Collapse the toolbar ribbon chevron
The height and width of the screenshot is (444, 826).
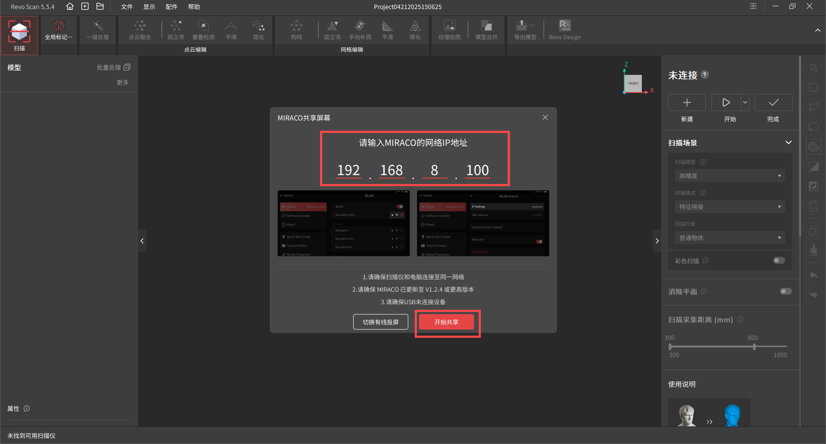coord(817,30)
